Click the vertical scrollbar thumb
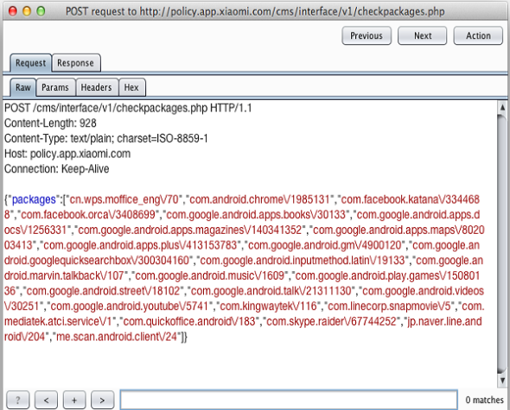 pos(502,243)
